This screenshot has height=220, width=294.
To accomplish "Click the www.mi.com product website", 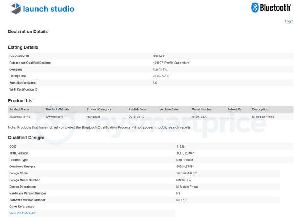I will click(54, 117).
